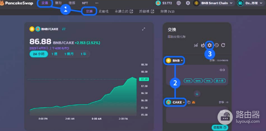The width and height of the screenshot is (266, 131).
Task: Click the CAKE amount output field
Action: [197, 115]
